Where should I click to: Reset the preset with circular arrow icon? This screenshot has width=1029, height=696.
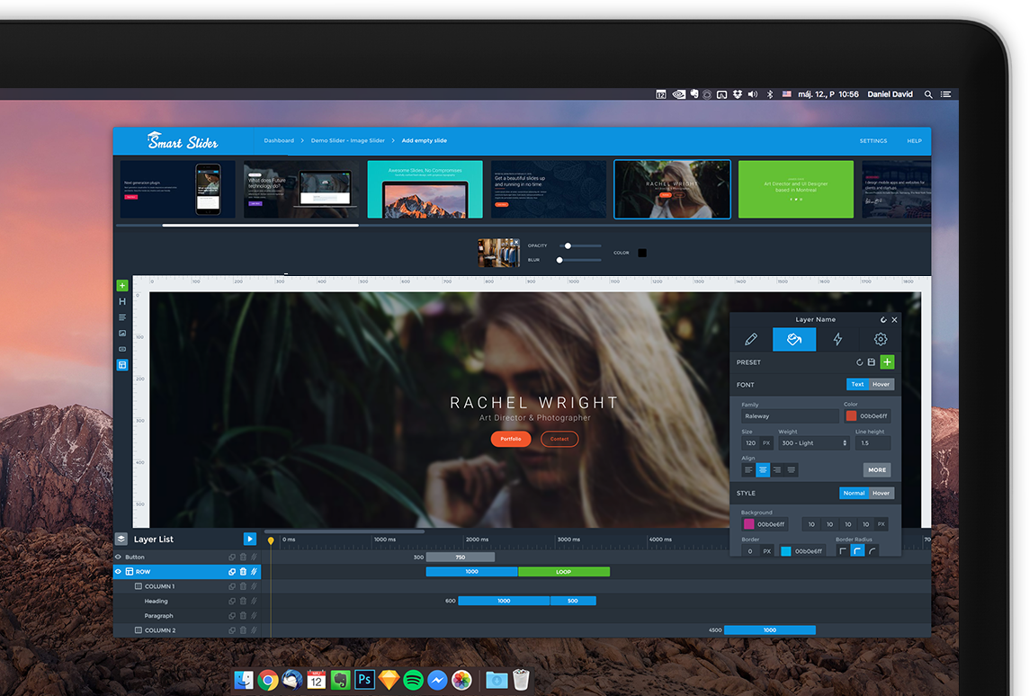[x=859, y=362]
